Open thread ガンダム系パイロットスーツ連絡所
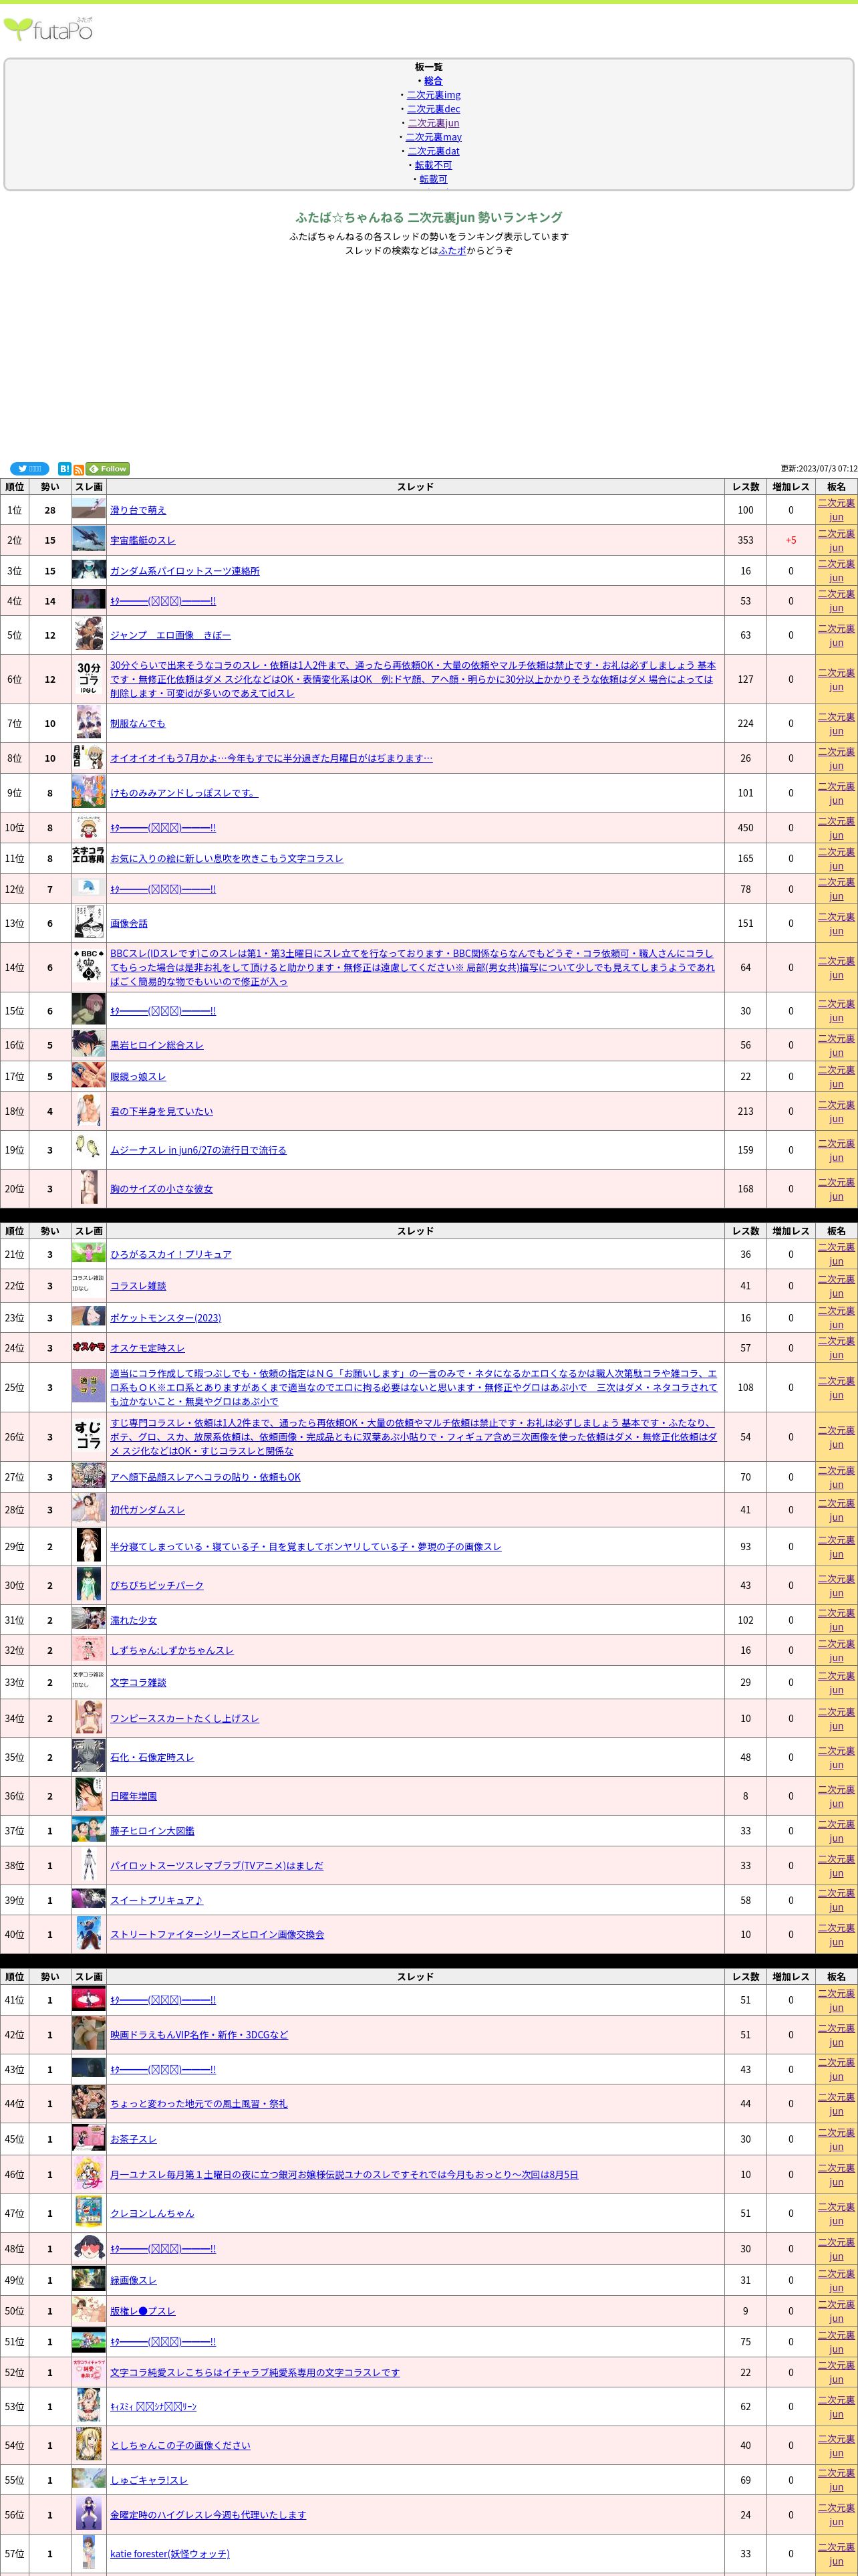This screenshot has height=2576, width=858. pos(185,571)
